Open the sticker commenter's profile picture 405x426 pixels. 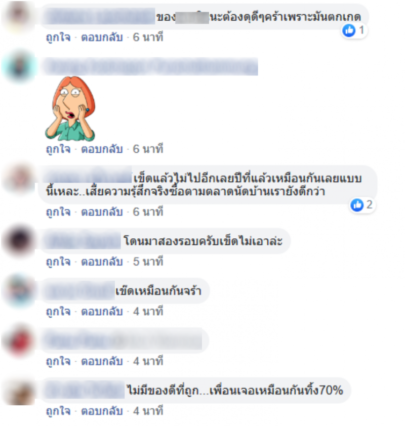(19, 66)
